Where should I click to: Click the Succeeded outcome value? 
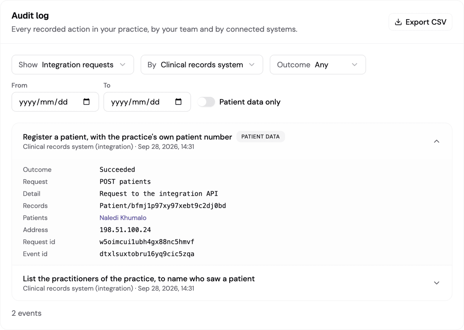(x=117, y=170)
